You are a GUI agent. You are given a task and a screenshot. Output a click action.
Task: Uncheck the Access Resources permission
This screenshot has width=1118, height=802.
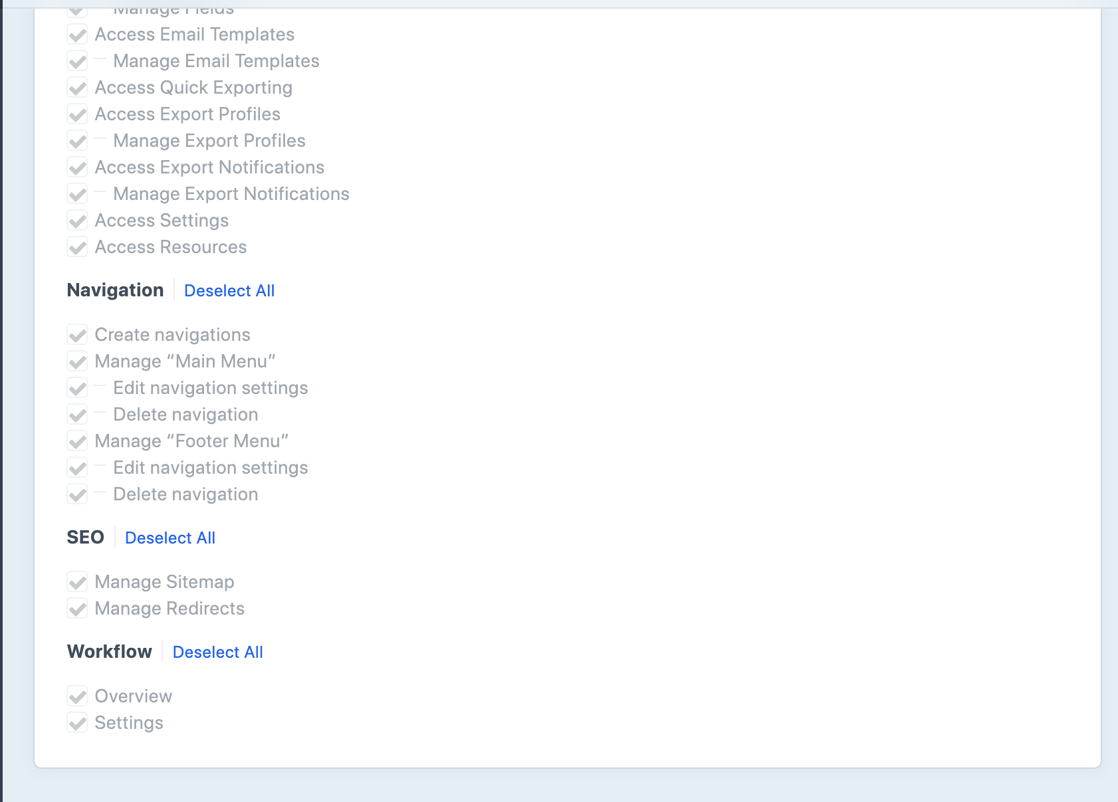[77, 247]
